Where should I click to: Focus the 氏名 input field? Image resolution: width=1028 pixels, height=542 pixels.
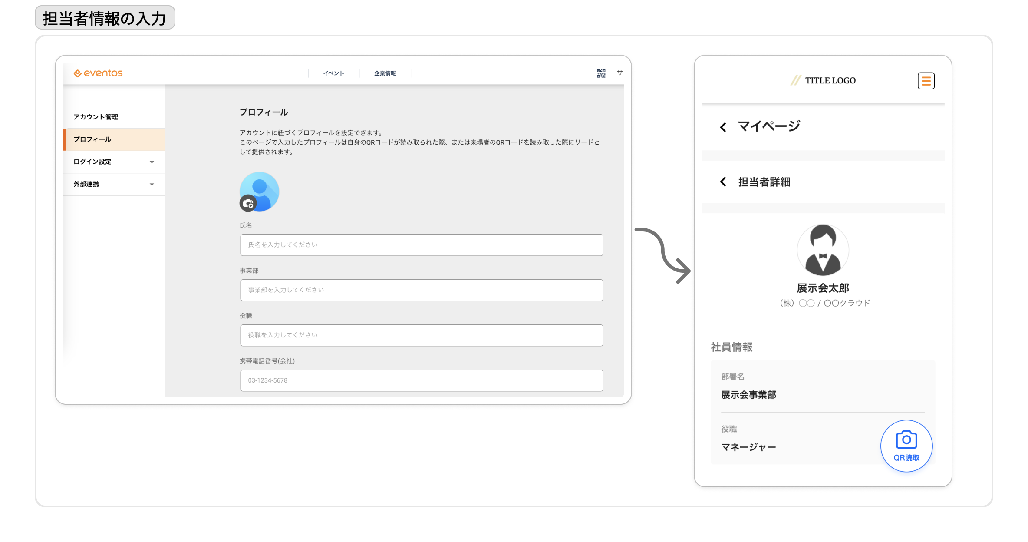422,245
